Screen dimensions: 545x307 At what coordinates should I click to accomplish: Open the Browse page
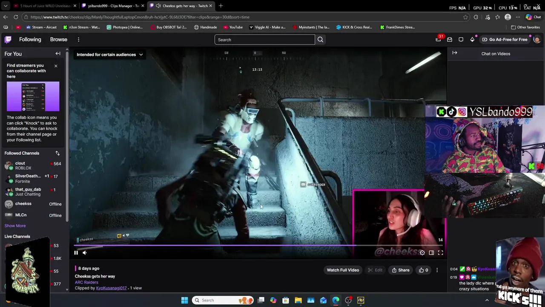(59, 39)
